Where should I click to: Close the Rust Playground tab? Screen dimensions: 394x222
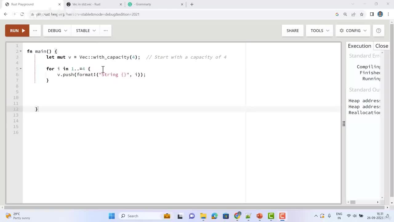point(59,4)
